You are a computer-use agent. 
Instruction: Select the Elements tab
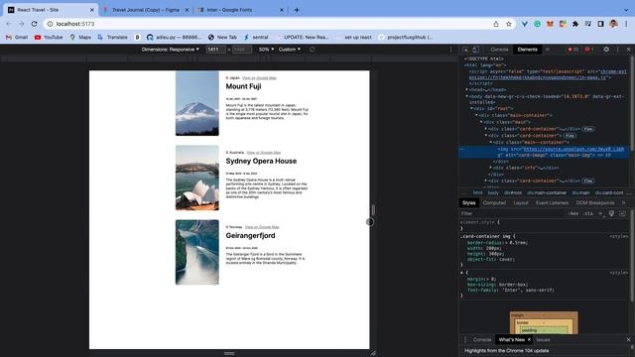pos(527,50)
